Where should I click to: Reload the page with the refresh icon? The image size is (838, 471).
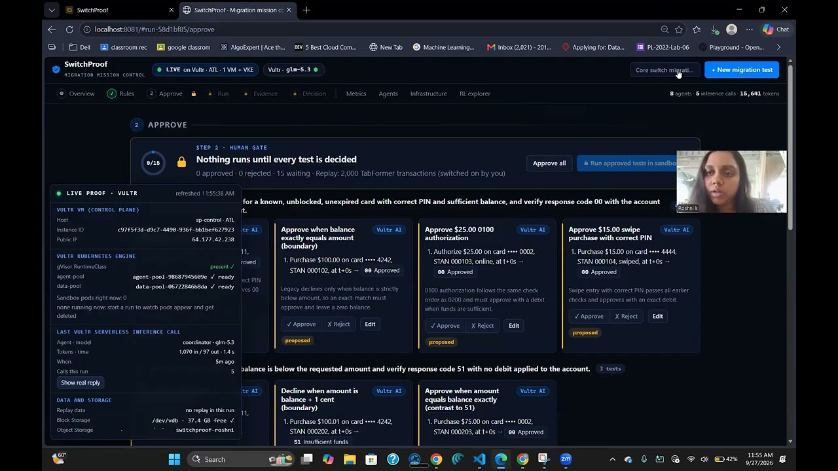coord(69,29)
